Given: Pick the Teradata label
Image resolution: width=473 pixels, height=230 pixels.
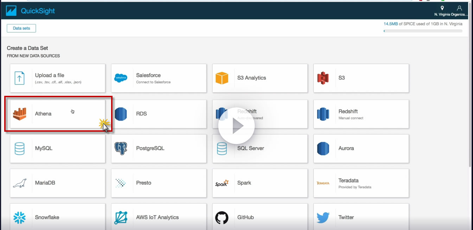Looking at the screenshot, I should pos(349,180).
